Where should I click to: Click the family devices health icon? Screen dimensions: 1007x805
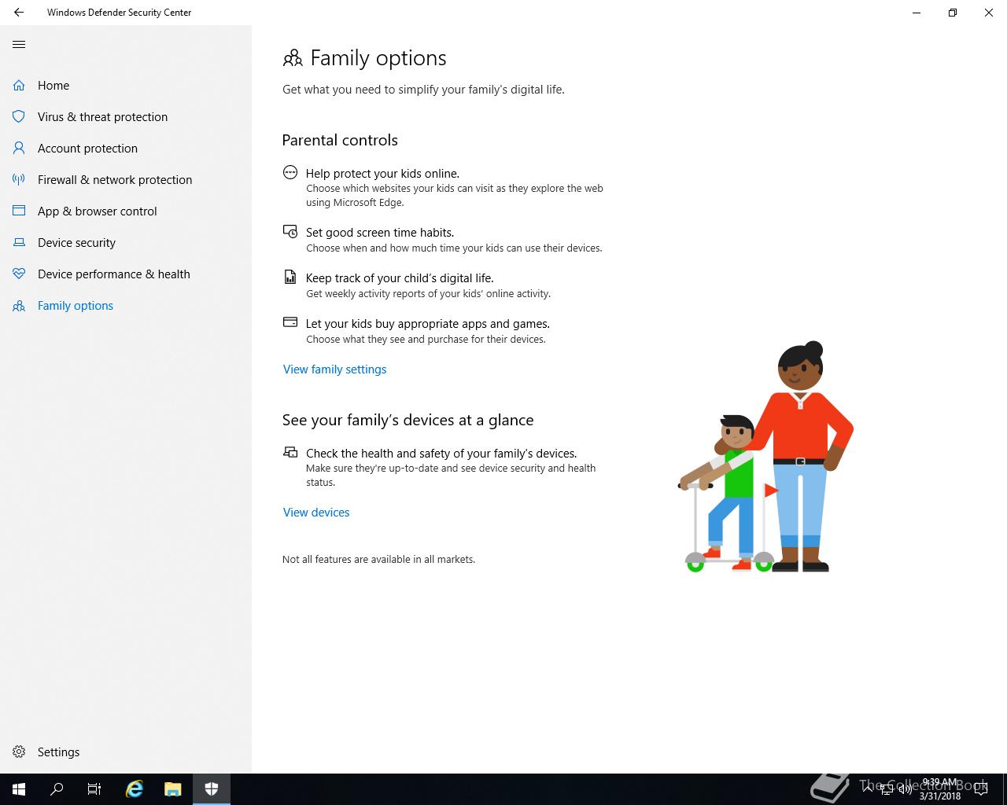[290, 452]
